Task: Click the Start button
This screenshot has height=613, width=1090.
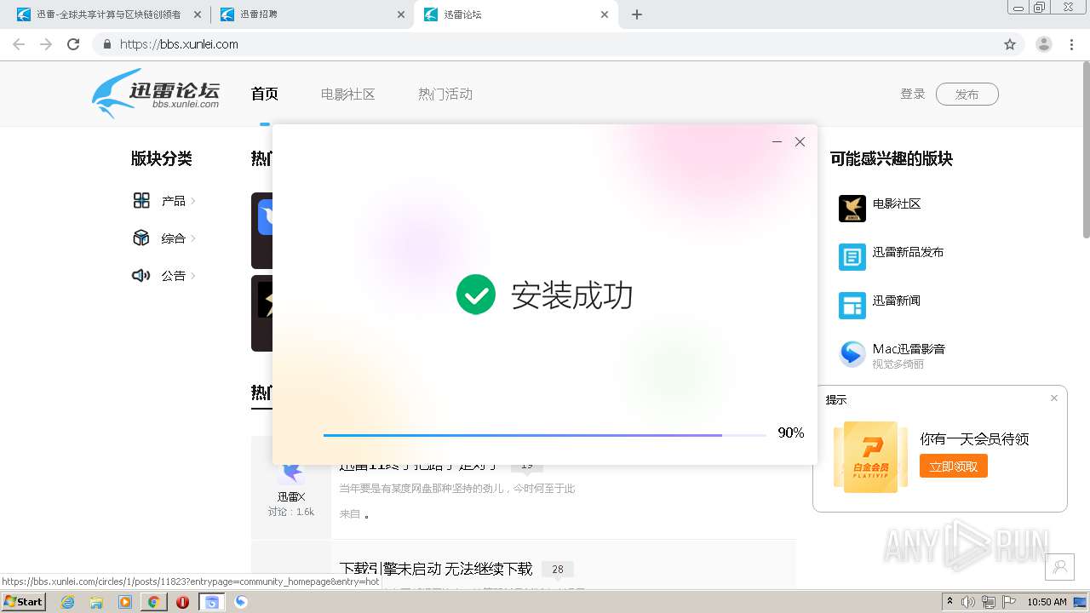Action: [23, 602]
